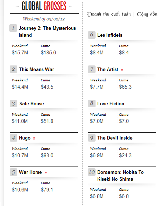
Task: Click the Global Grosses header
Action: tap(44, 6)
